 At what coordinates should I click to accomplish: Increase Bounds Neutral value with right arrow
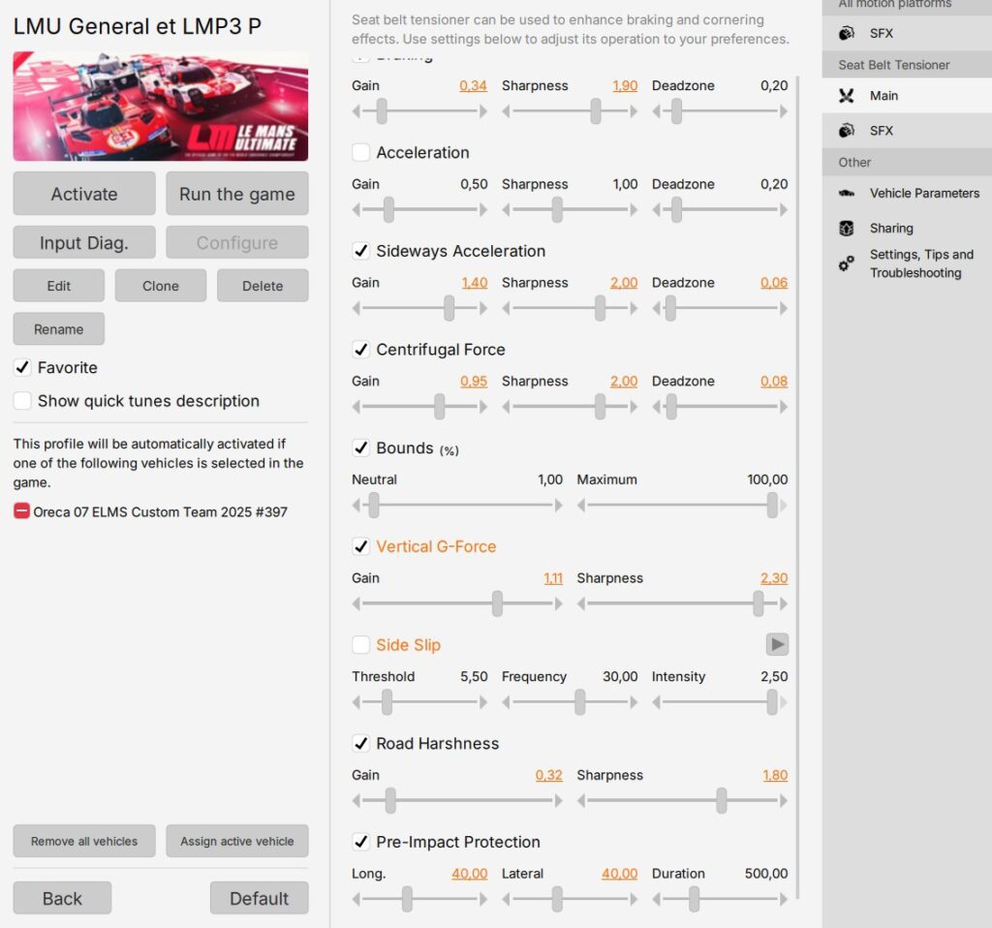click(558, 505)
